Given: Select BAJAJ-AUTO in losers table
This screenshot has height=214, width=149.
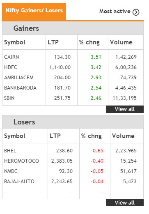Looking at the screenshot, I should [19, 182].
